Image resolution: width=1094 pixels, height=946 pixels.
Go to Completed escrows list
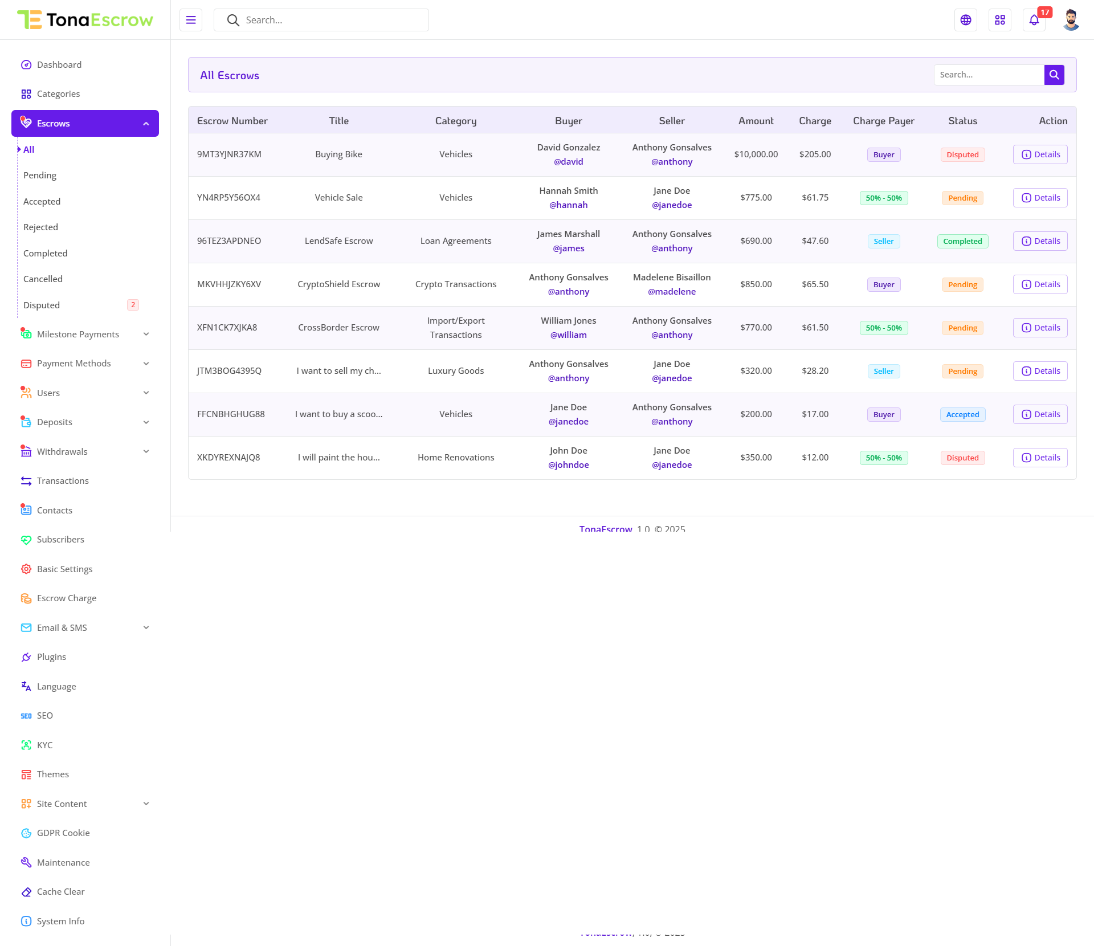click(45, 253)
